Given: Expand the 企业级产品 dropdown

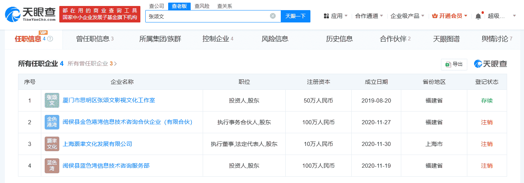Looking at the screenshot, I should [407, 16].
